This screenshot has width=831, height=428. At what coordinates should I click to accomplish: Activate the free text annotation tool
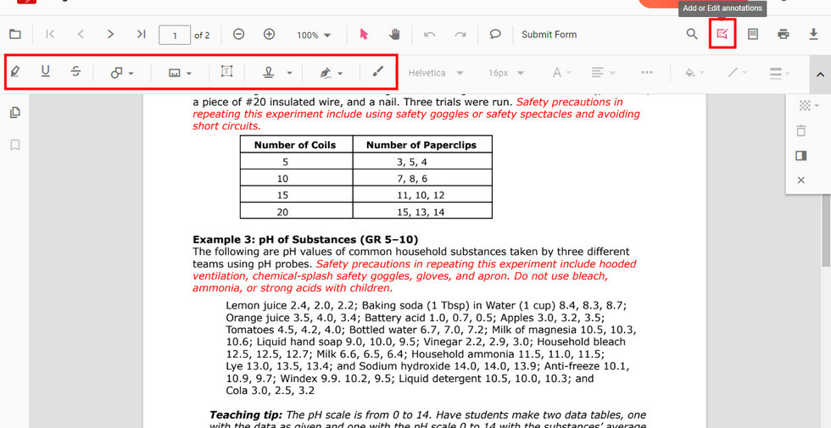click(226, 73)
